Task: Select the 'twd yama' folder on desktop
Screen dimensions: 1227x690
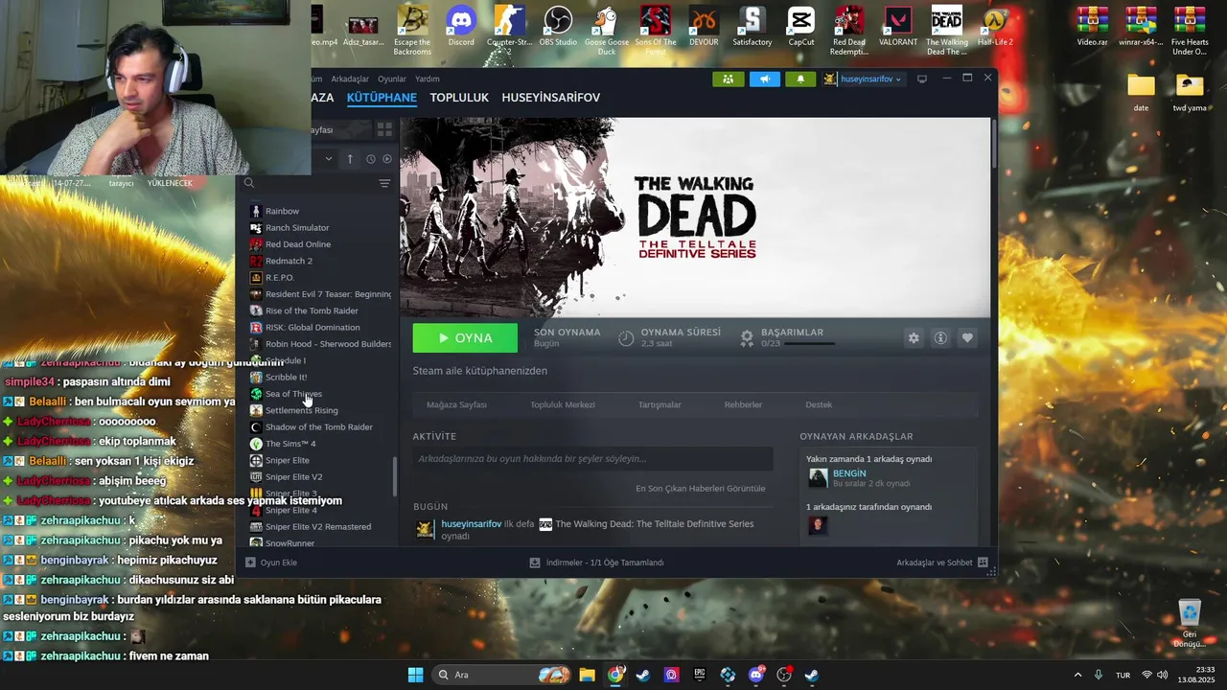Action: [x=1190, y=93]
